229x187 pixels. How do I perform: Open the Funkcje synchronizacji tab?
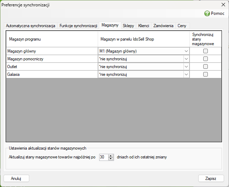tap(78, 26)
